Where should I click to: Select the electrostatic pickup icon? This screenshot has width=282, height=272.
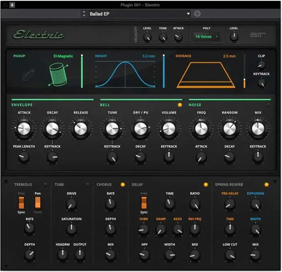(28, 75)
